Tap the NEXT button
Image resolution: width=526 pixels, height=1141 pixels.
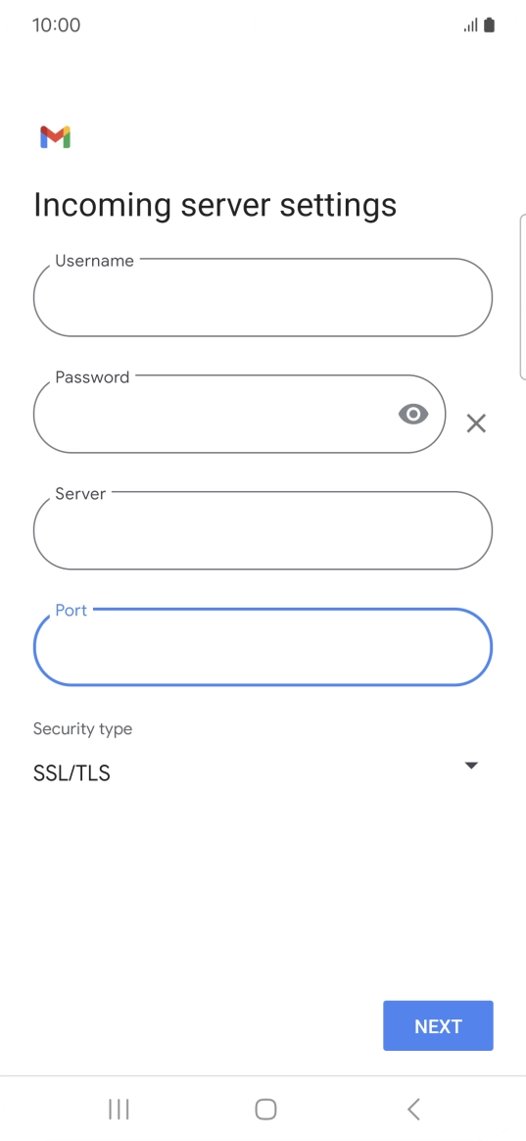coord(438,1026)
